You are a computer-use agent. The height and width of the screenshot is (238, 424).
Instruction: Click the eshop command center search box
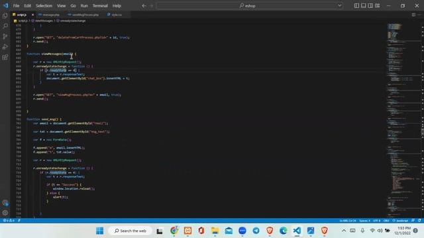coord(250,6)
